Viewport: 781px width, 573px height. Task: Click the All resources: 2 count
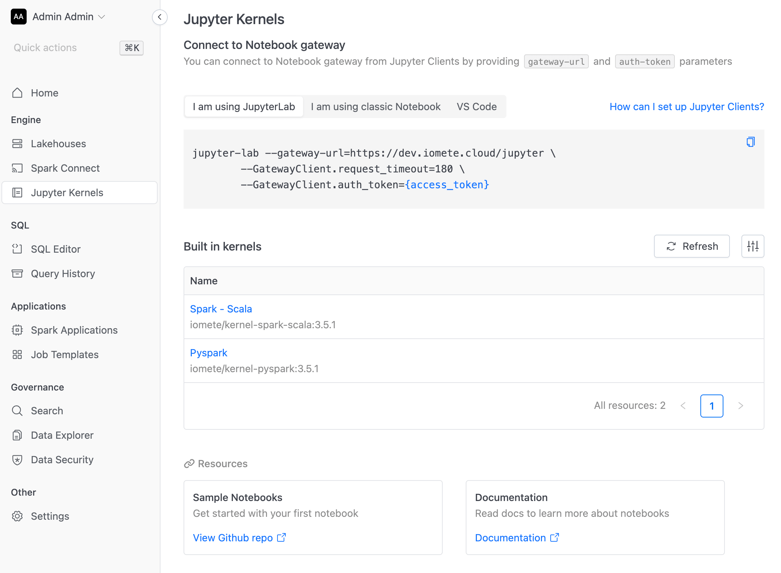pos(629,406)
